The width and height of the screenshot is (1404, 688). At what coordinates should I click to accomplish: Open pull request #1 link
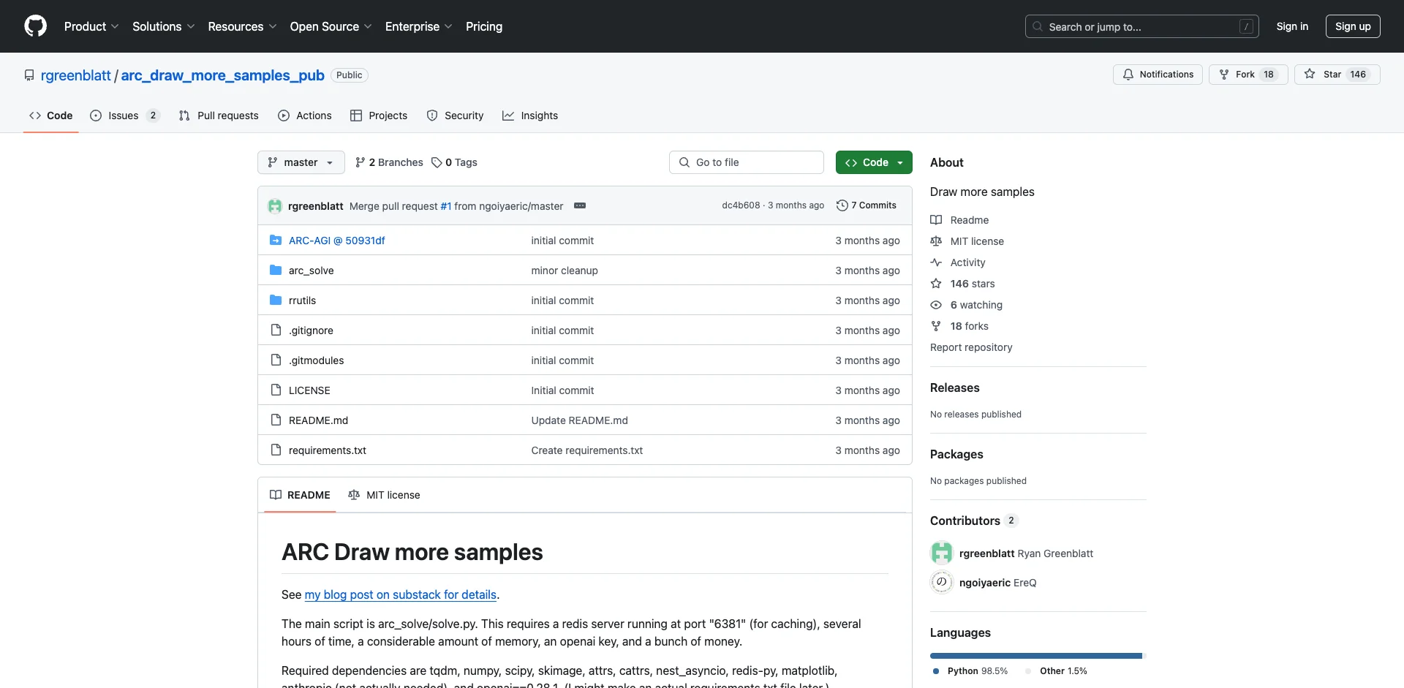click(446, 206)
